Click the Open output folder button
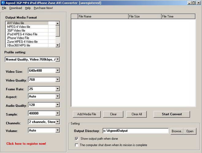The width and height of the screenshot is (202, 153). coord(190,131)
